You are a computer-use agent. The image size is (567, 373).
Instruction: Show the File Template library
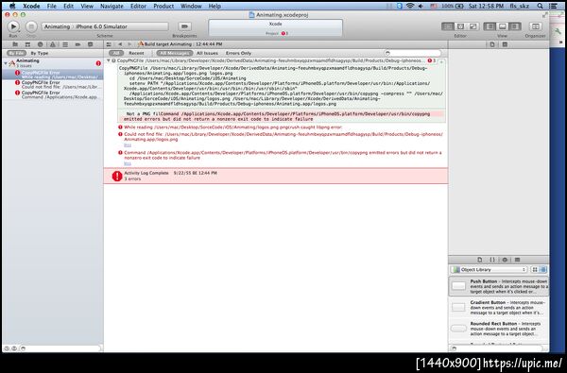pyautogui.click(x=479, y=260)
